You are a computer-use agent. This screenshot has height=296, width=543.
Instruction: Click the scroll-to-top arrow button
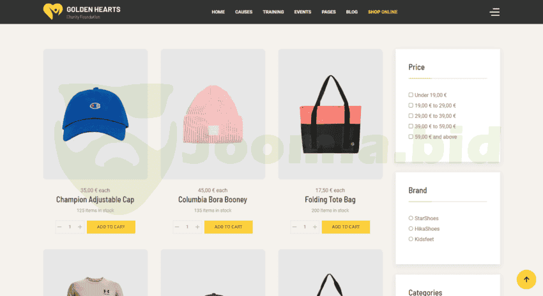[x=526, y=279]
